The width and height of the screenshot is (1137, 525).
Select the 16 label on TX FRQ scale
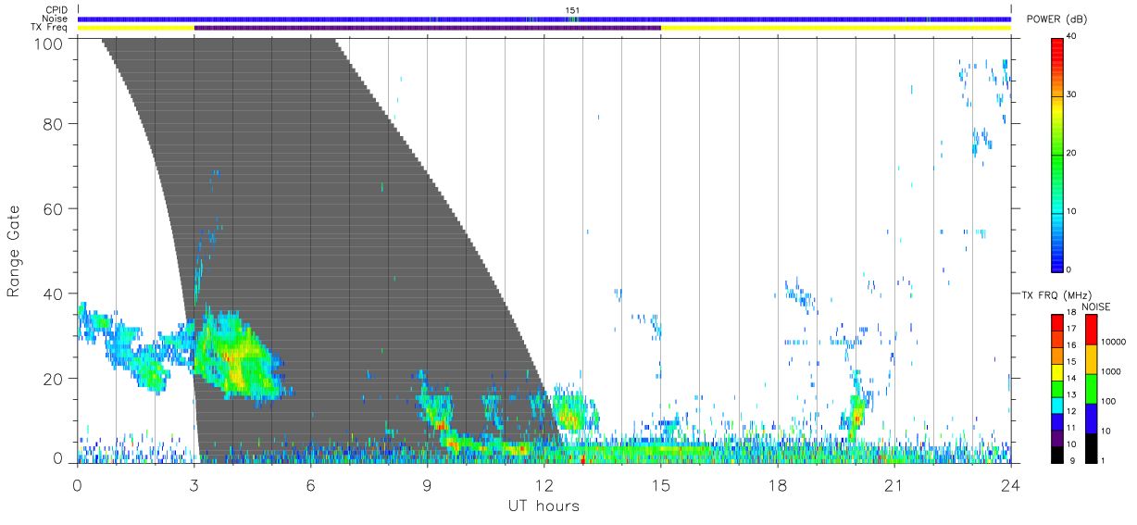click(1070, 345)
